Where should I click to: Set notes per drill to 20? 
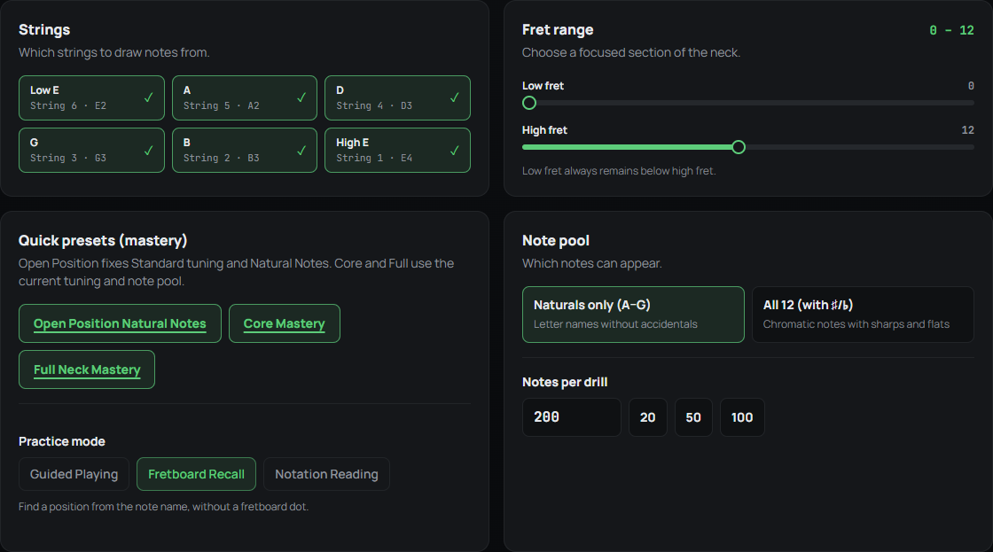[648, 417]
